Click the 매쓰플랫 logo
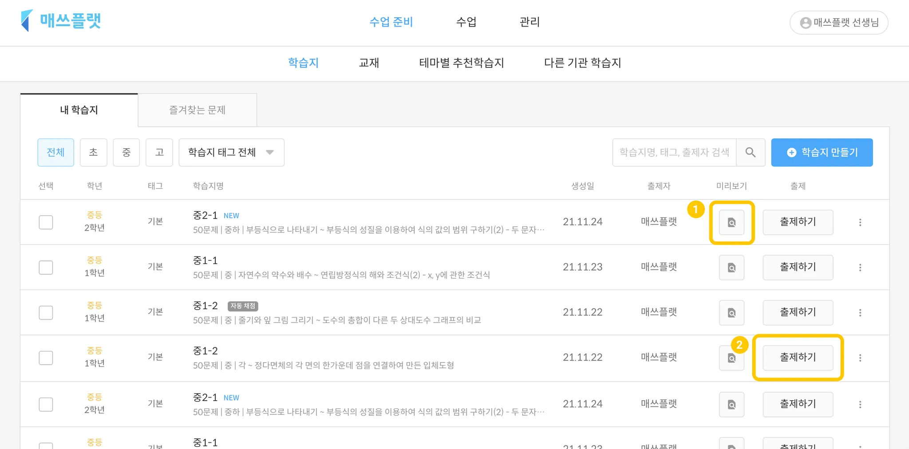This screenshot has height=449, width=909. point(61,21)
